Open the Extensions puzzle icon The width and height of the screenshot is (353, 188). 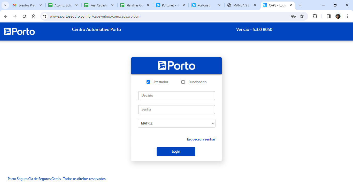315,16
